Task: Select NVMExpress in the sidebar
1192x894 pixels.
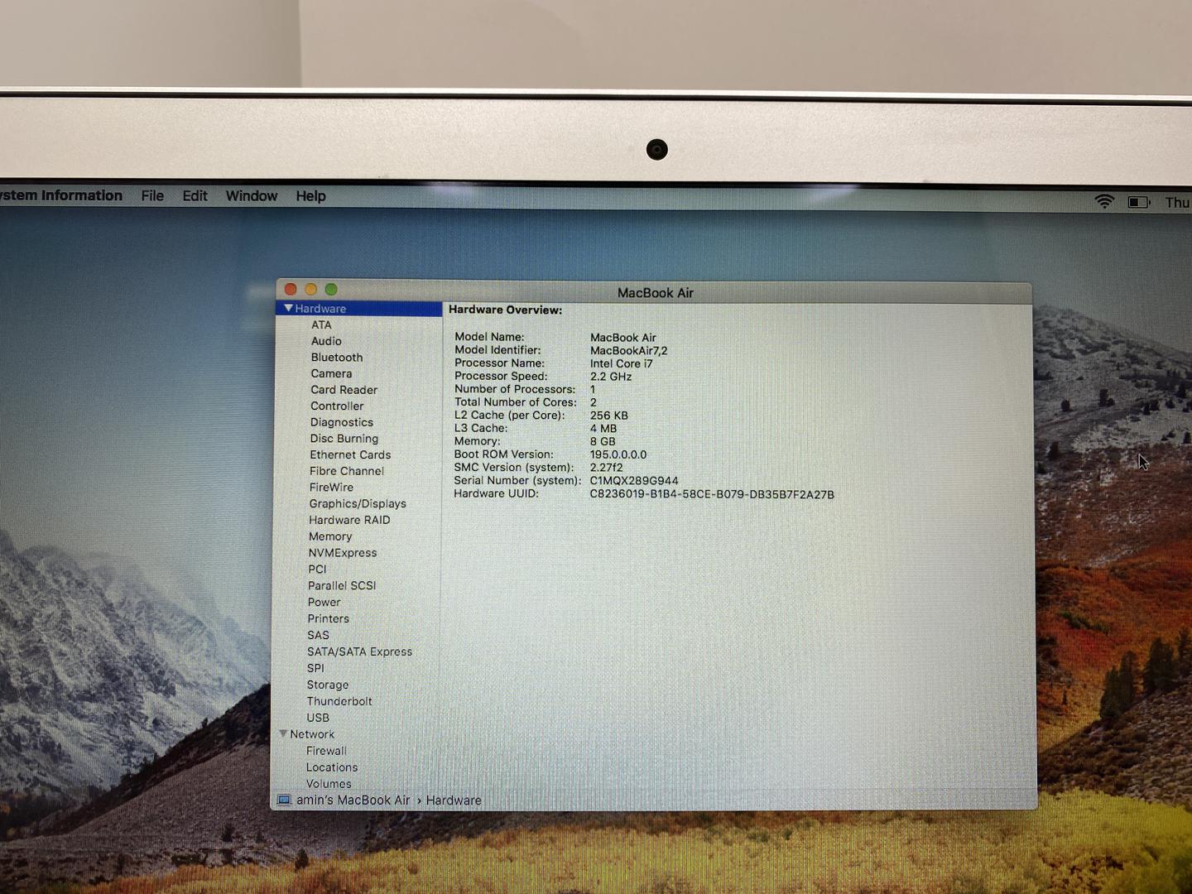Action: 343,553
